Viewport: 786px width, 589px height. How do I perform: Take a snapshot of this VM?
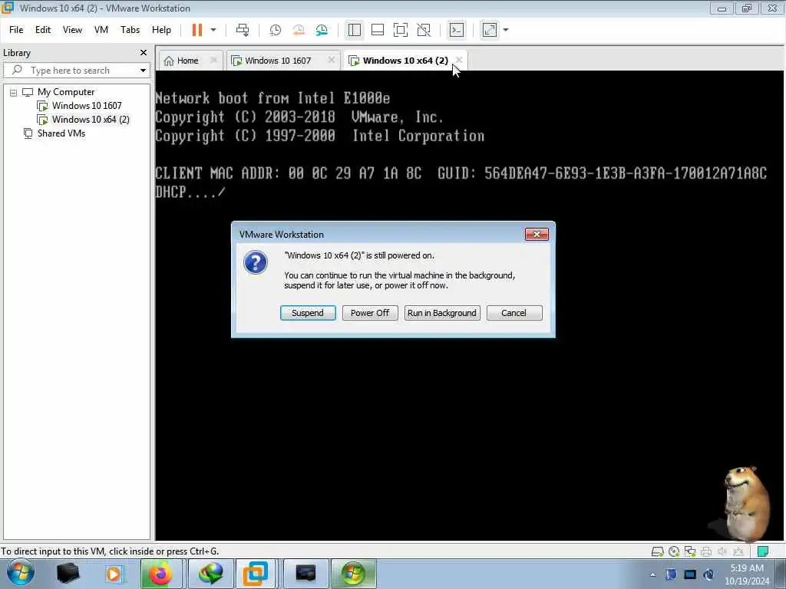276,30
